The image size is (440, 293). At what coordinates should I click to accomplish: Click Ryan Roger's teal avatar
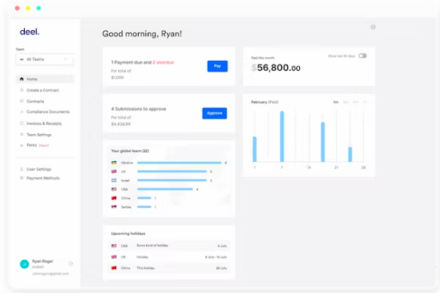click(24, 264)
